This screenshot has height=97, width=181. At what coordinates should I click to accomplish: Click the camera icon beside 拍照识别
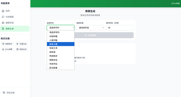click(3, 23)
